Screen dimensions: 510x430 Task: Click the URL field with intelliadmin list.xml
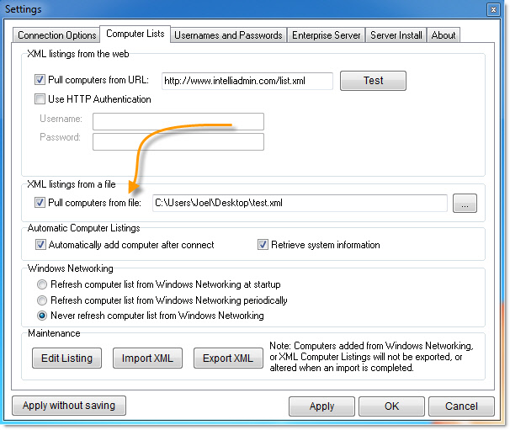click(x=247, y=81)
